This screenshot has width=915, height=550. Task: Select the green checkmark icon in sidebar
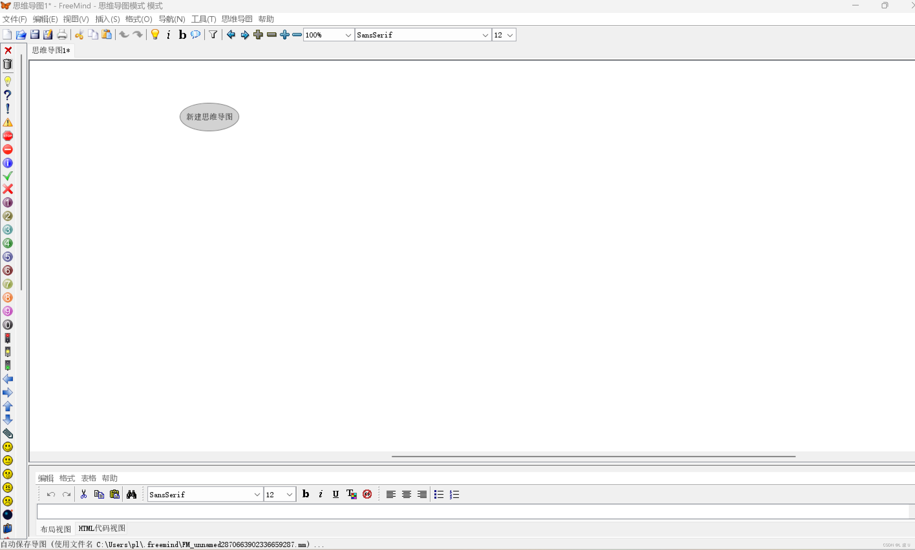[8, 177]
